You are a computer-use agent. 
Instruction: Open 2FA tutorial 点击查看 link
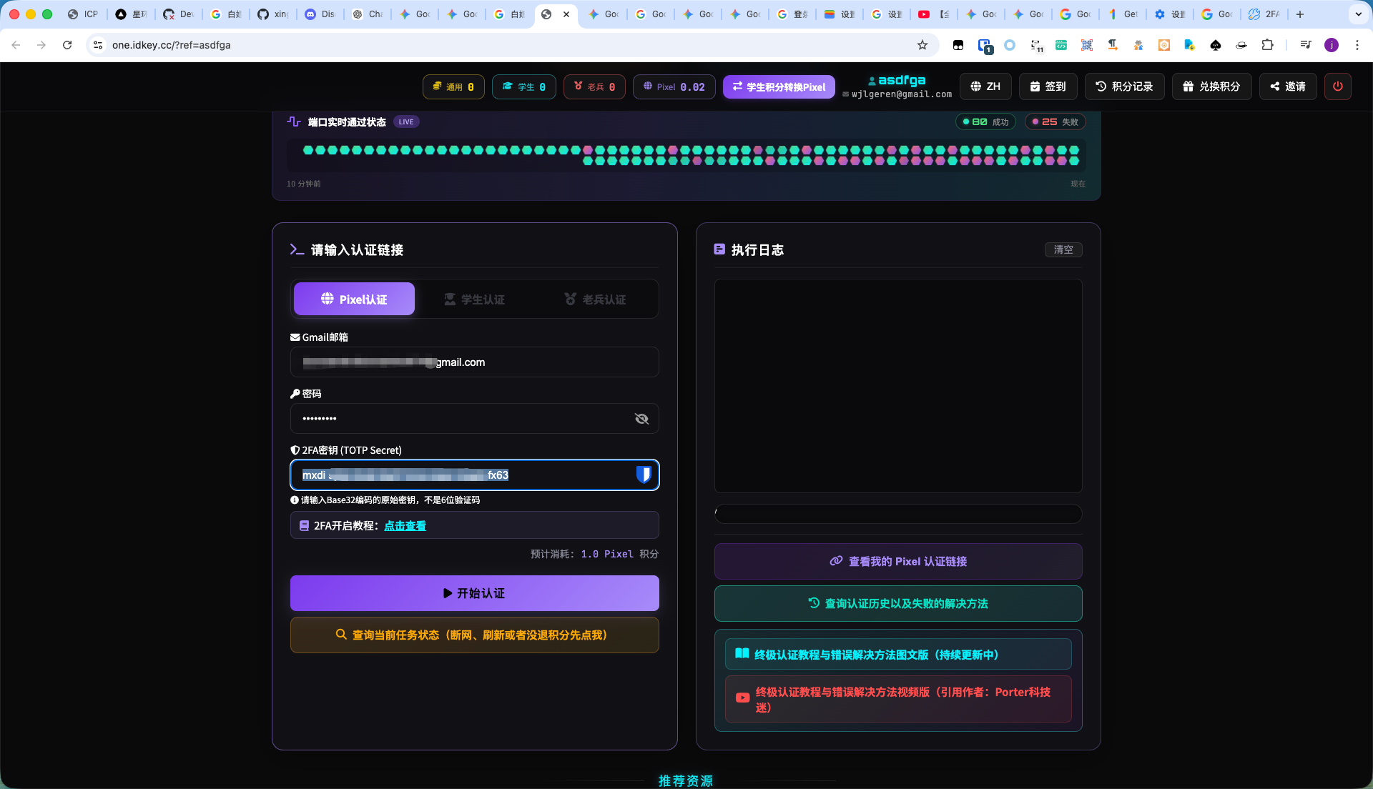pos(405,525)
